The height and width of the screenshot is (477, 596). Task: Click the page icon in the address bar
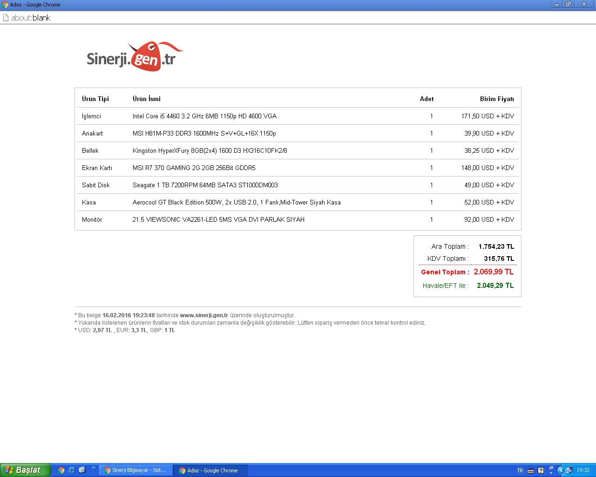click(6, 18)
